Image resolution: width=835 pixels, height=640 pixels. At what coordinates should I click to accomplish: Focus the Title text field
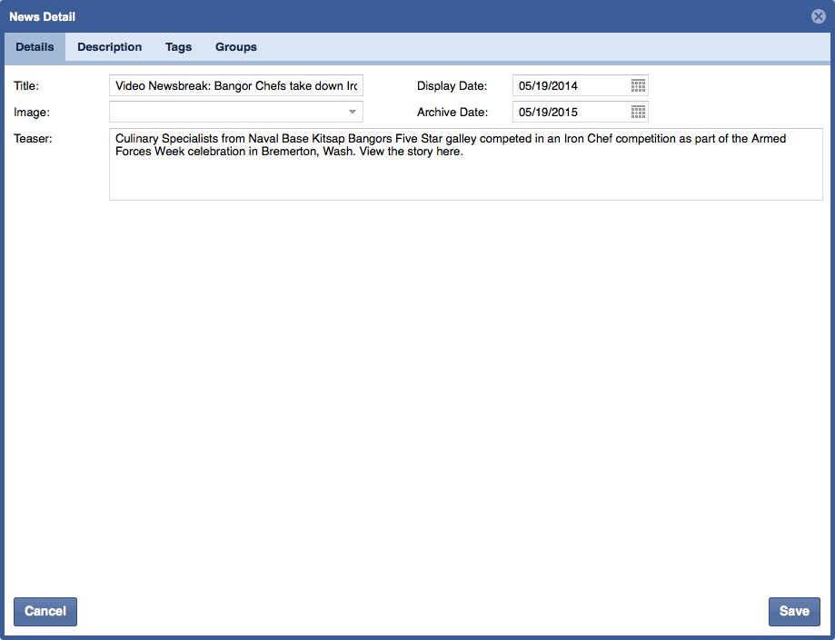coord(235,85)
